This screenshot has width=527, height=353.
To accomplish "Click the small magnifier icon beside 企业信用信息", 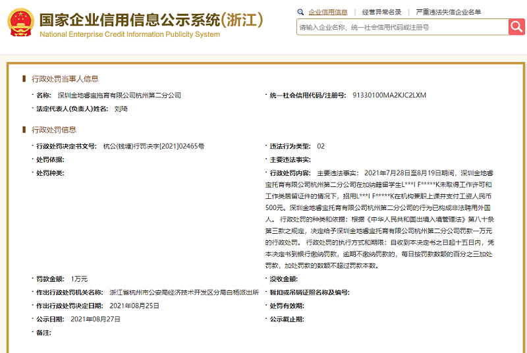I will click(300, 12).
